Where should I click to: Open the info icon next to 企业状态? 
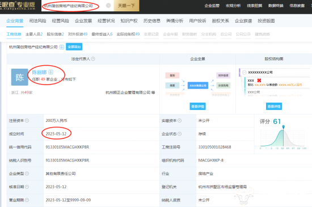click(179, 134)
